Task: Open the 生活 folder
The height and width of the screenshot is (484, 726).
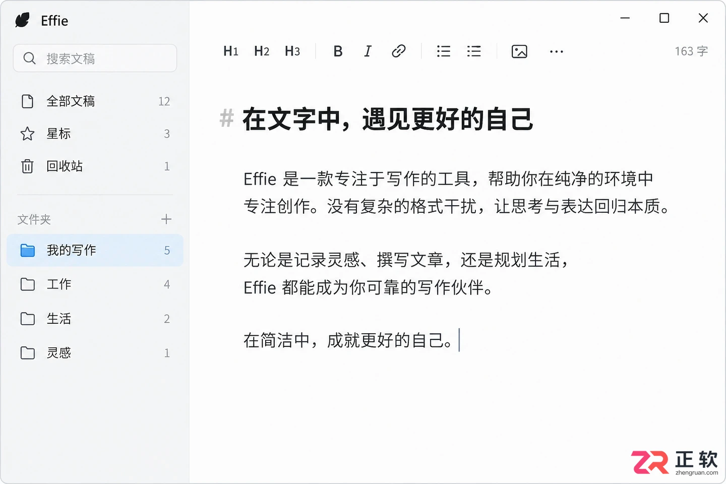Action: [x=95, y=319]
